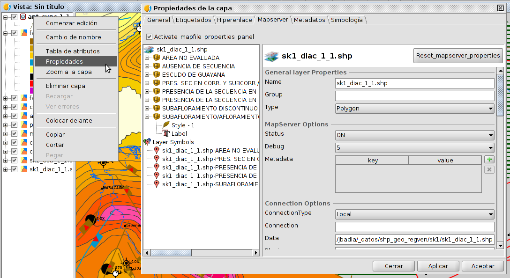This screenshot has width=510, height=278.
Task: Click the ESCUDO DE GUAYANA cube icon
Action: tap(157, 74)
